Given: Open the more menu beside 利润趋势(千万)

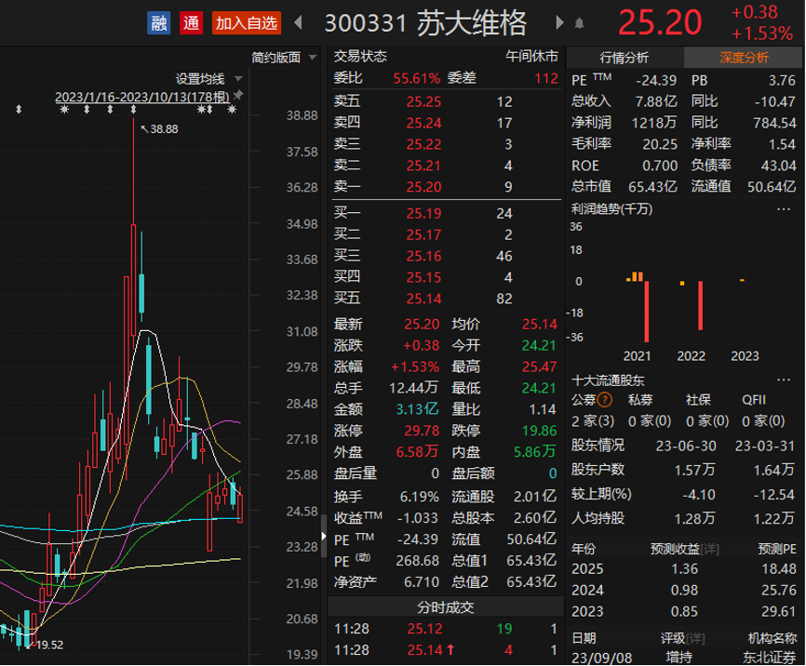Looking at the screenshot, I should click(x=784, y=209).
